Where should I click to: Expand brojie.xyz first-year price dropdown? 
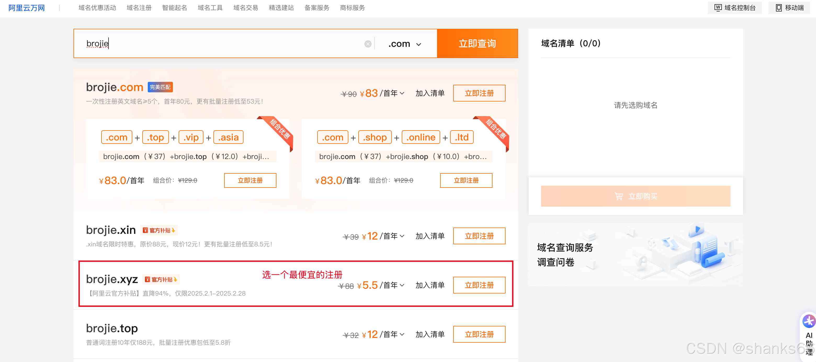click(x=402, y=285)
